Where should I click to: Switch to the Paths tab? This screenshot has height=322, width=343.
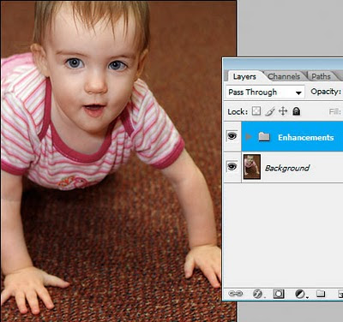321,76
